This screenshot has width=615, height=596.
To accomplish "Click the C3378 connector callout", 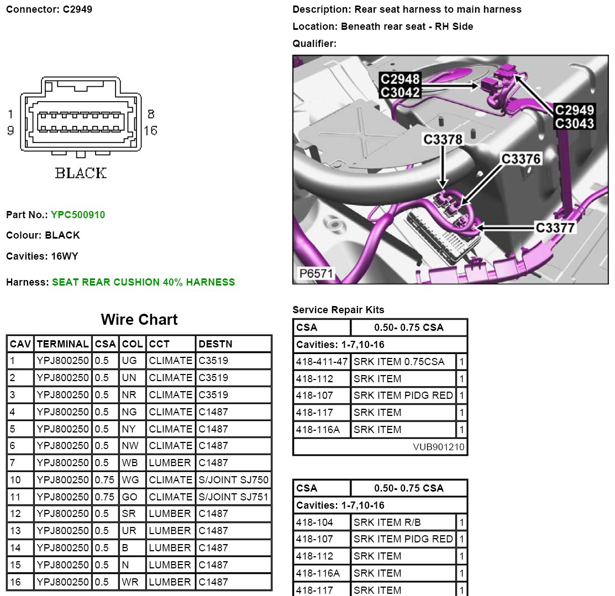I will point(443,140).
